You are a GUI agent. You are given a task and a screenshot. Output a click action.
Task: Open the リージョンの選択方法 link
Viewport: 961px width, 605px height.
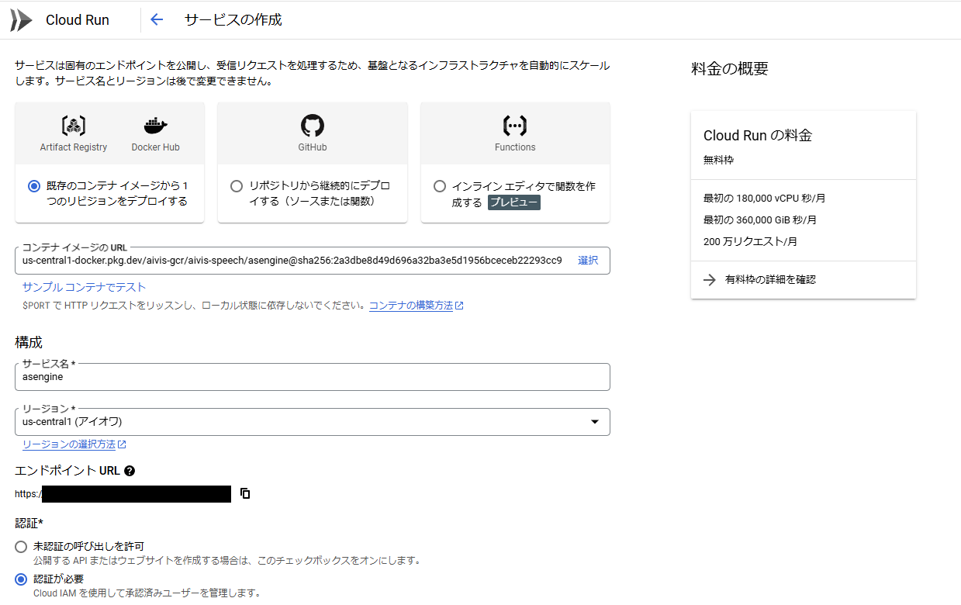69,444
